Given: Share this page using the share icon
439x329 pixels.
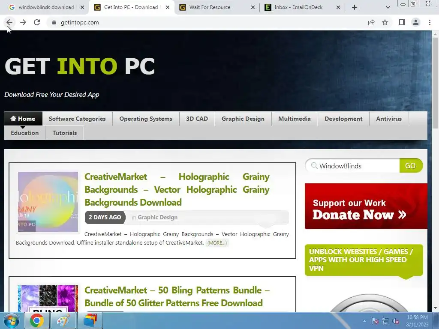Looking at the screenshot, I should click(x=371, y=22).
